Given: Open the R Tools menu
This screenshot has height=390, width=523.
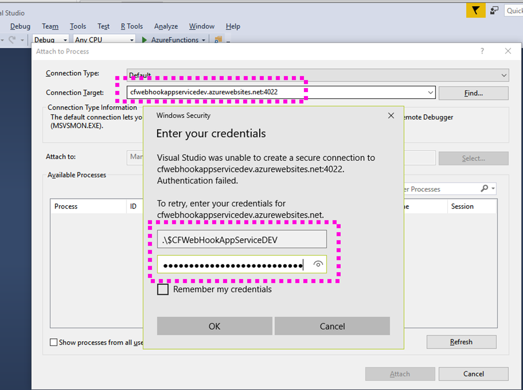Looking at the screenshot, I should tap(132, 26).
